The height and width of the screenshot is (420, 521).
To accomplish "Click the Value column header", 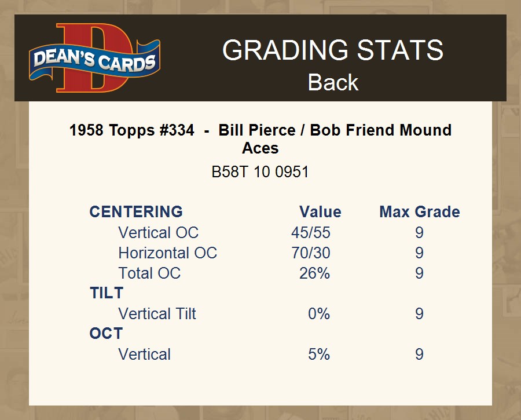I will (320, 212).
